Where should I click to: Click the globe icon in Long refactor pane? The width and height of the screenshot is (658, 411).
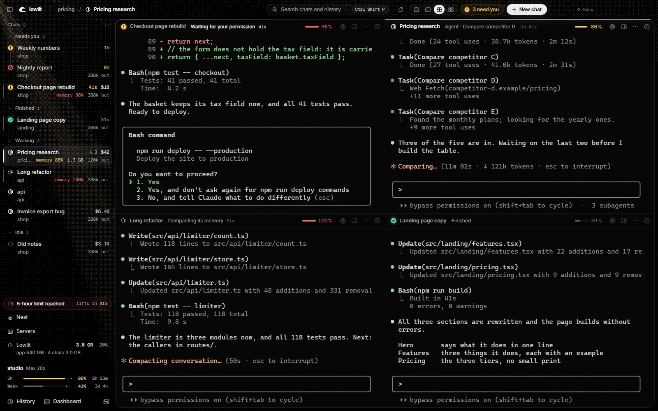pyautogui.click(x=343, y=221)
